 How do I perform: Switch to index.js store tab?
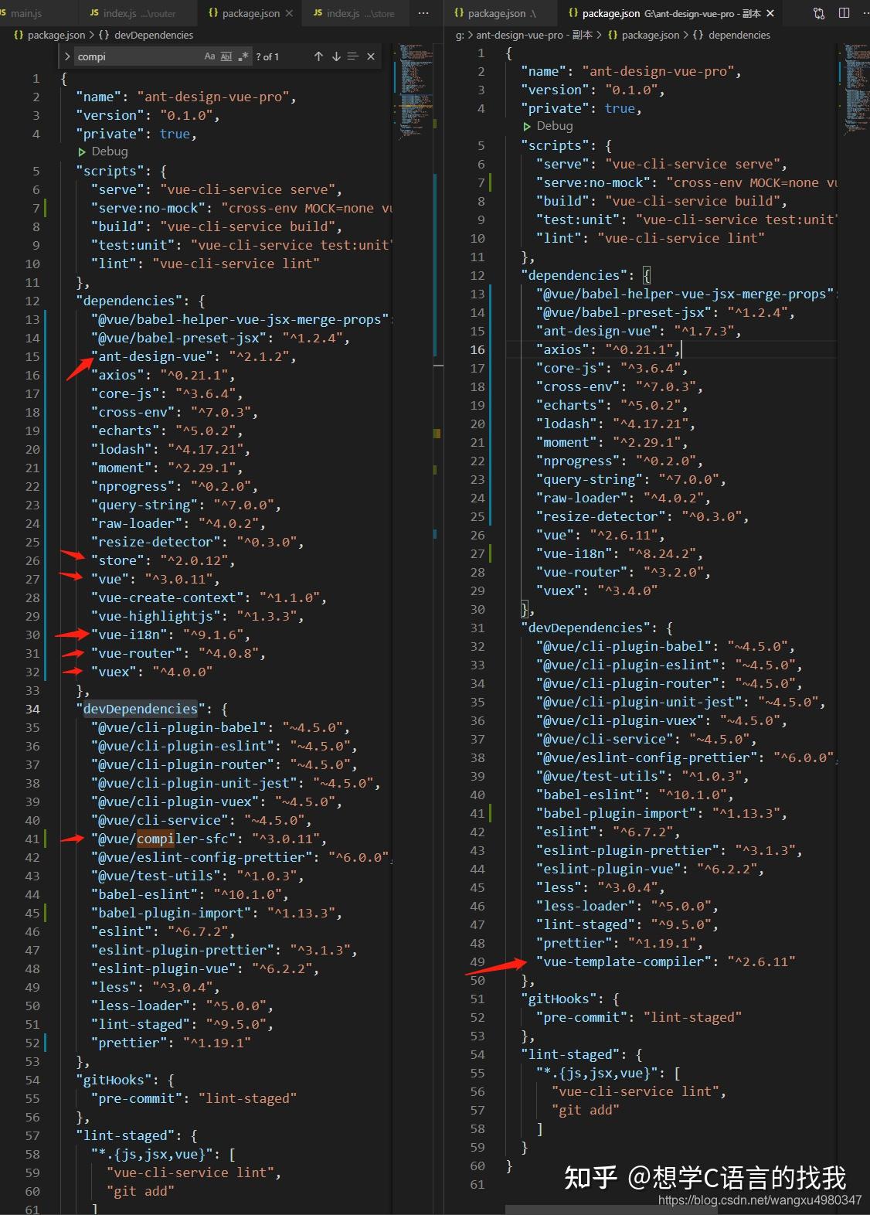[354, 13]
